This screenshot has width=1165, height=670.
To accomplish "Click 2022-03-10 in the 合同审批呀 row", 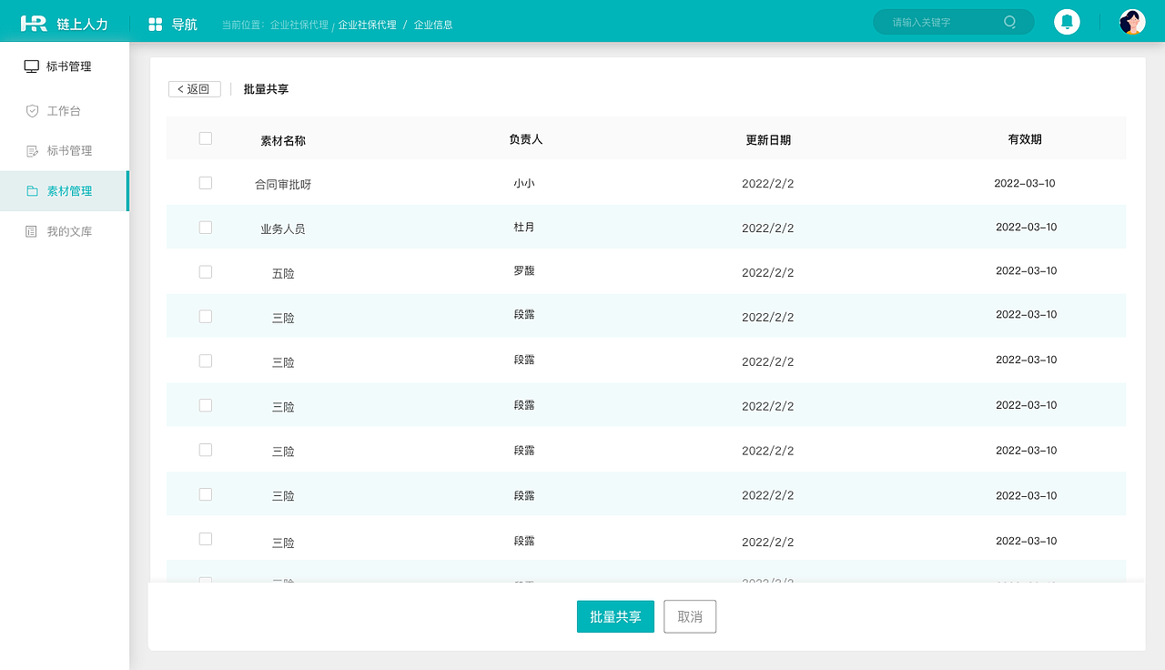I will [1025, 183].
